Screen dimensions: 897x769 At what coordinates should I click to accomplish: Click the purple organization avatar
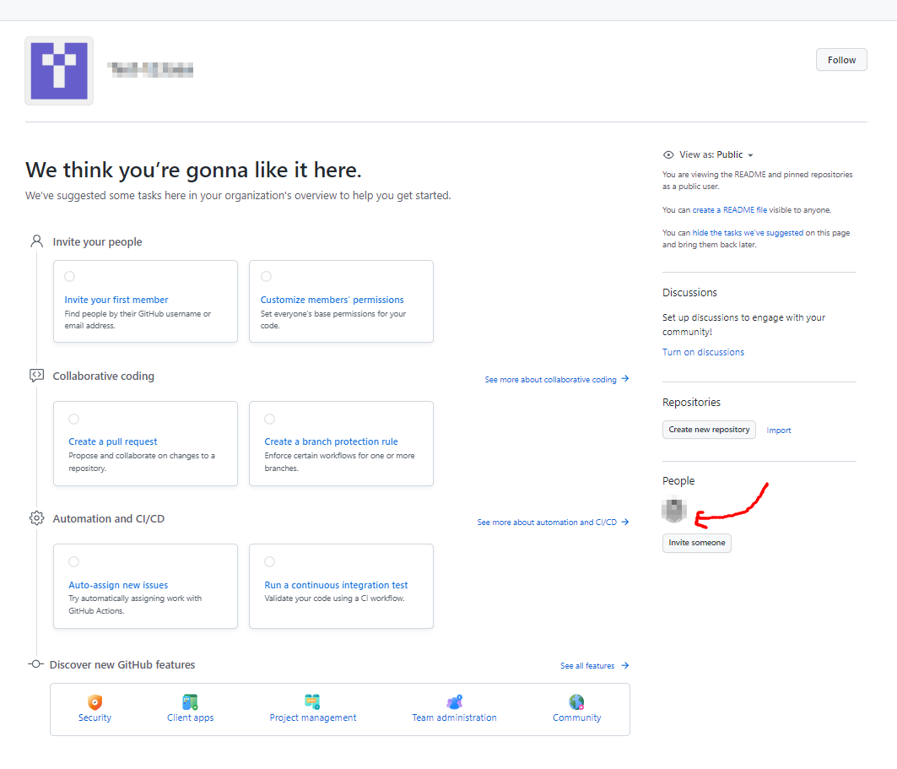point(59,71)
